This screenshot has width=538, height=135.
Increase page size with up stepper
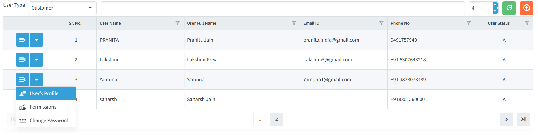[x=495, y=5]
